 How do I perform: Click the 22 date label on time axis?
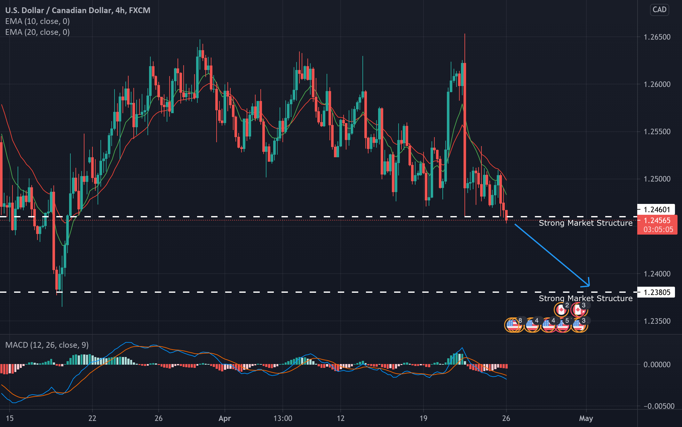pos(92,418)
